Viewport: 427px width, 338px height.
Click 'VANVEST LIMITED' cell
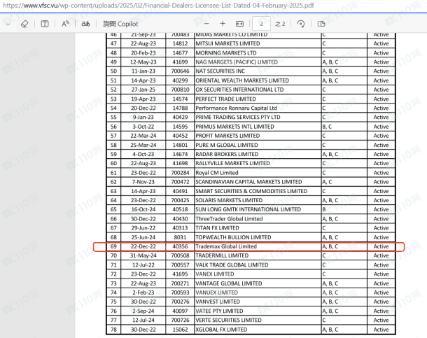click(258, 302)
